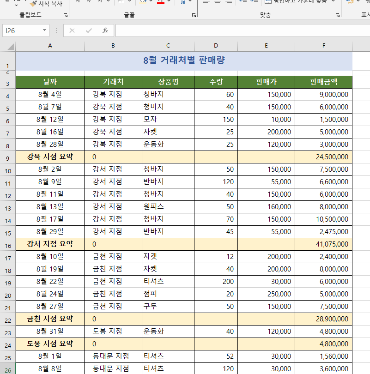
Task: Click the Select All corner triangle
Action: 10,47
